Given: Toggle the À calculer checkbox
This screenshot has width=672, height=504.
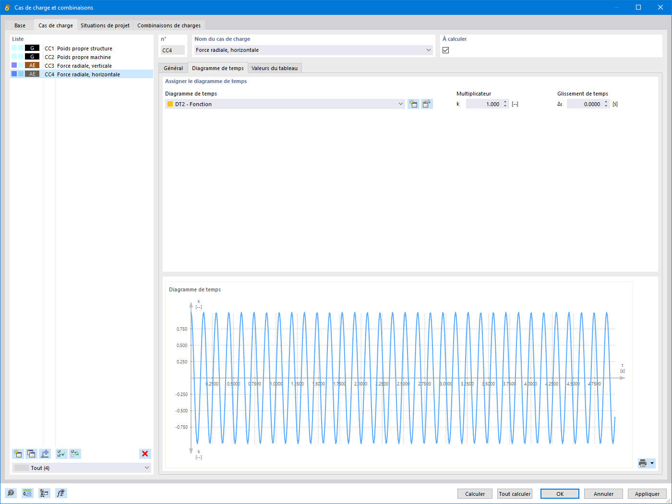Looking at the screenshot, I should click(446, 50).
